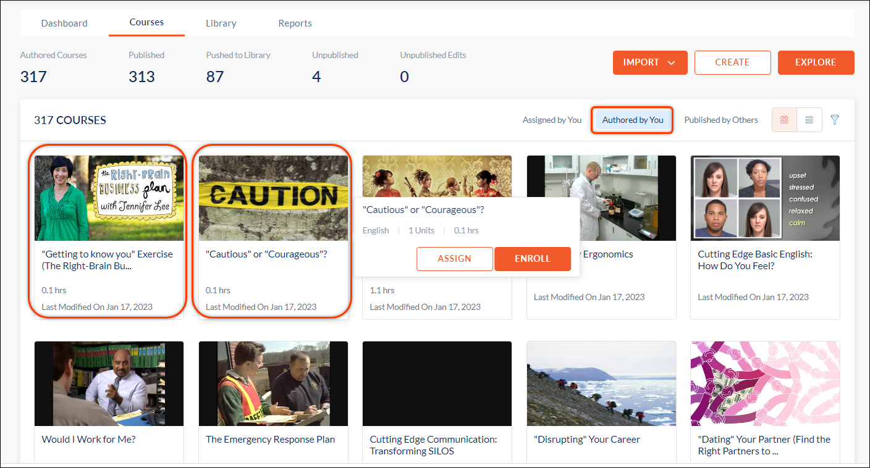The image size is (870, 468).
Task: Click the "Disrupting" Your Career title
Action: tap(586, 440)
